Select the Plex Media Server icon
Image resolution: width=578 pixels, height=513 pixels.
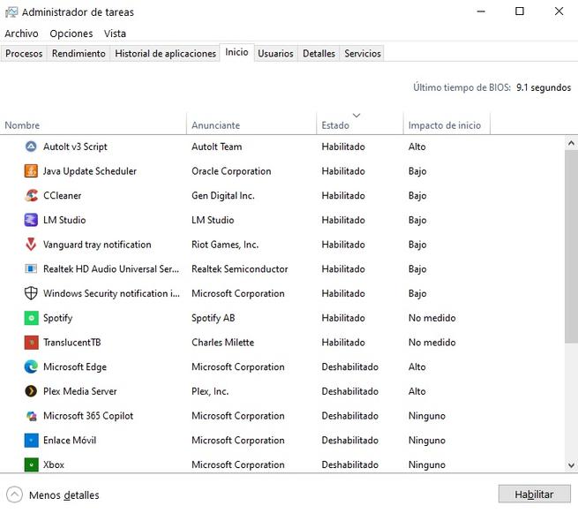click(x=31, y=391)
